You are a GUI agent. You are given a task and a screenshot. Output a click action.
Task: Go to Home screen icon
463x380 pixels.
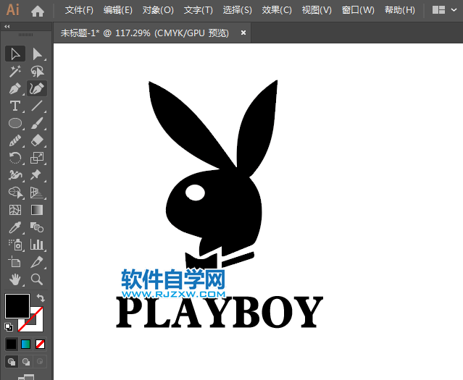(x=38, y=11)
